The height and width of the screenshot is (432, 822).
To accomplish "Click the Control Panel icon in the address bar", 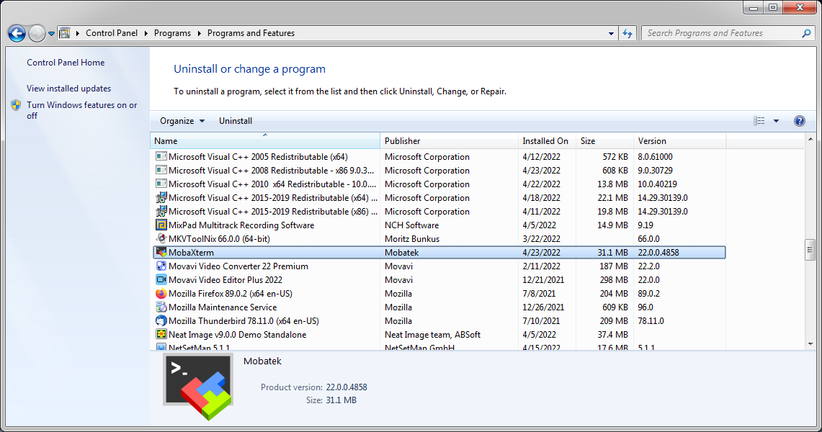I will coord(65,33).
